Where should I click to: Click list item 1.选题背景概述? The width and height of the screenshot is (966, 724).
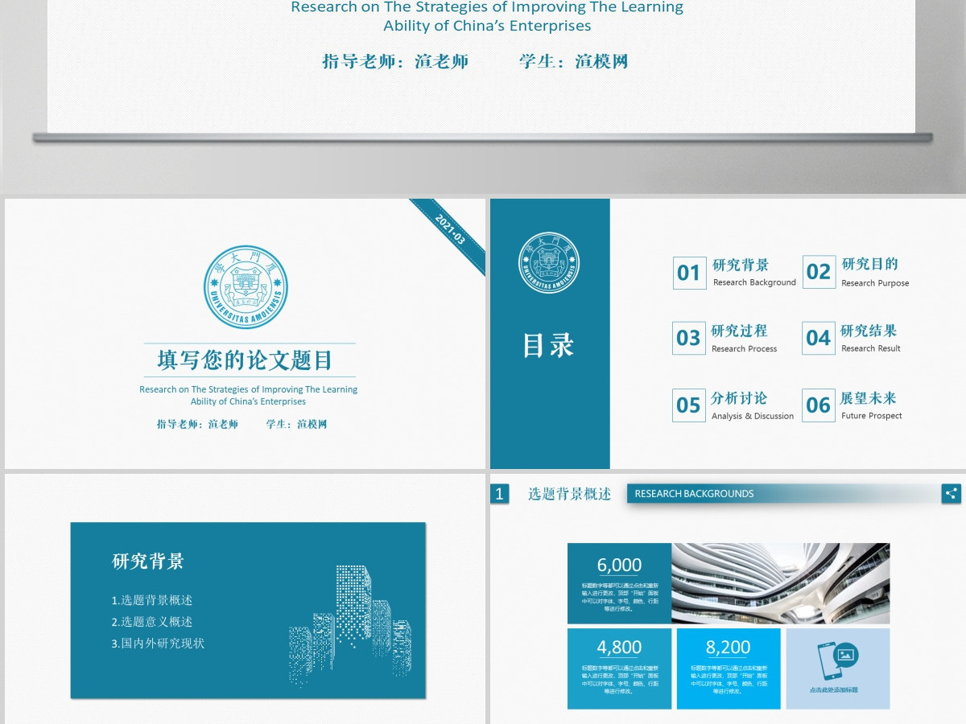tap(152, 600)
